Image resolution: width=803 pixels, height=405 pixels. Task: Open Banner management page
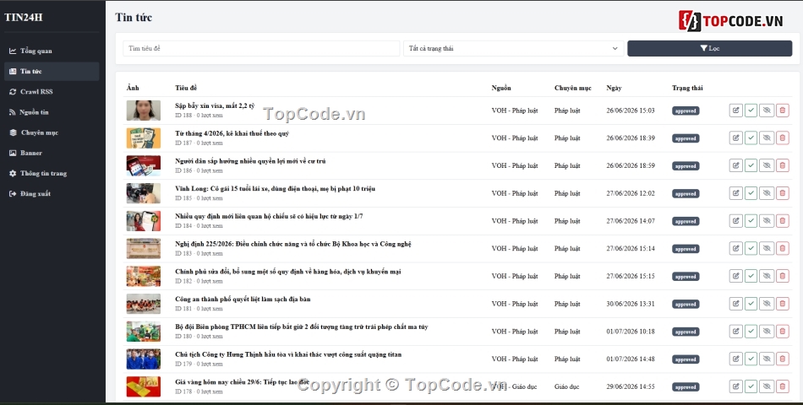(x=52, y=153)
